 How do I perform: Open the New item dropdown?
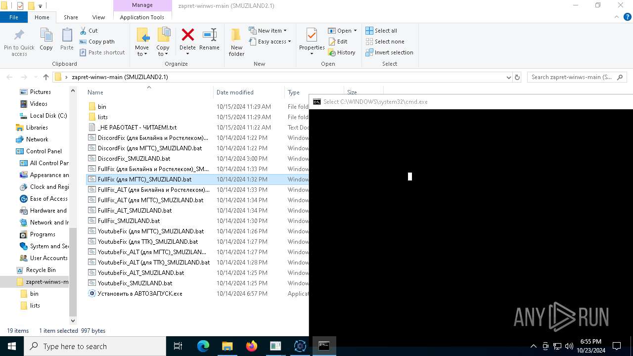268,31
